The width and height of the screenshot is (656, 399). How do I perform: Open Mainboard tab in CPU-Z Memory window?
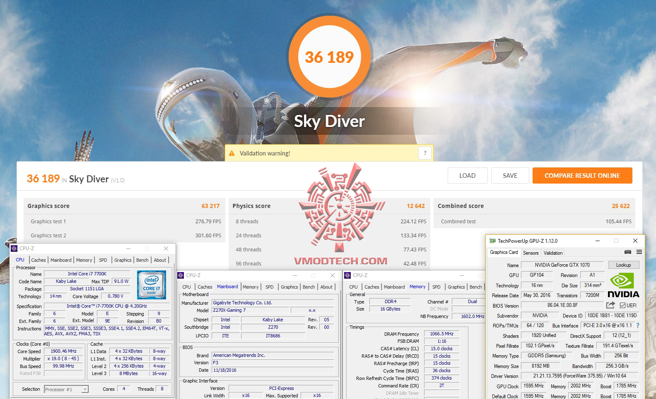click(x=394, y=287)
